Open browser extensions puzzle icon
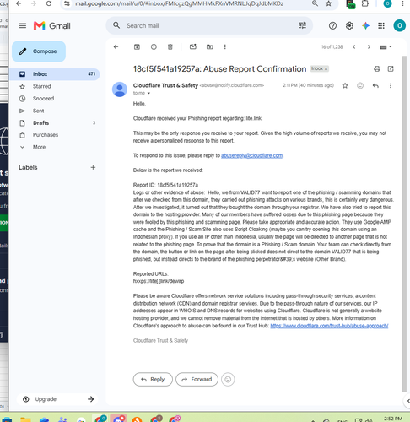Screen dimensions: 410x422 coord(365,3)
